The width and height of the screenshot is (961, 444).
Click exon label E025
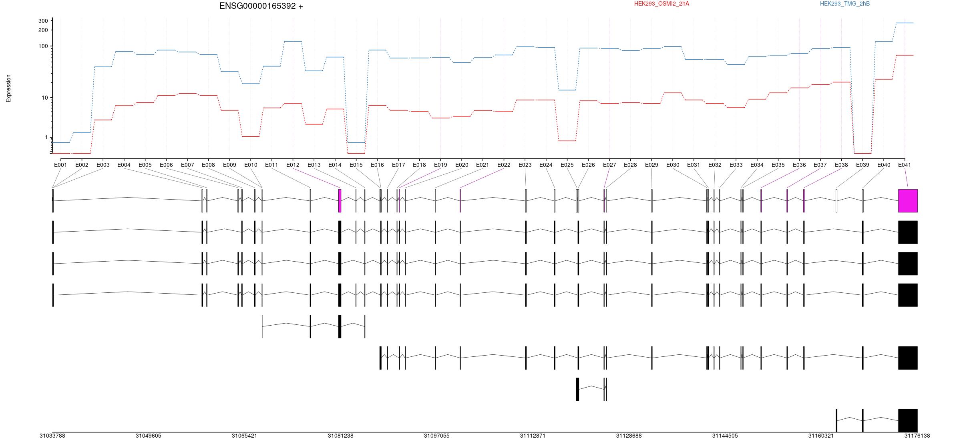(x=567, y=165)
